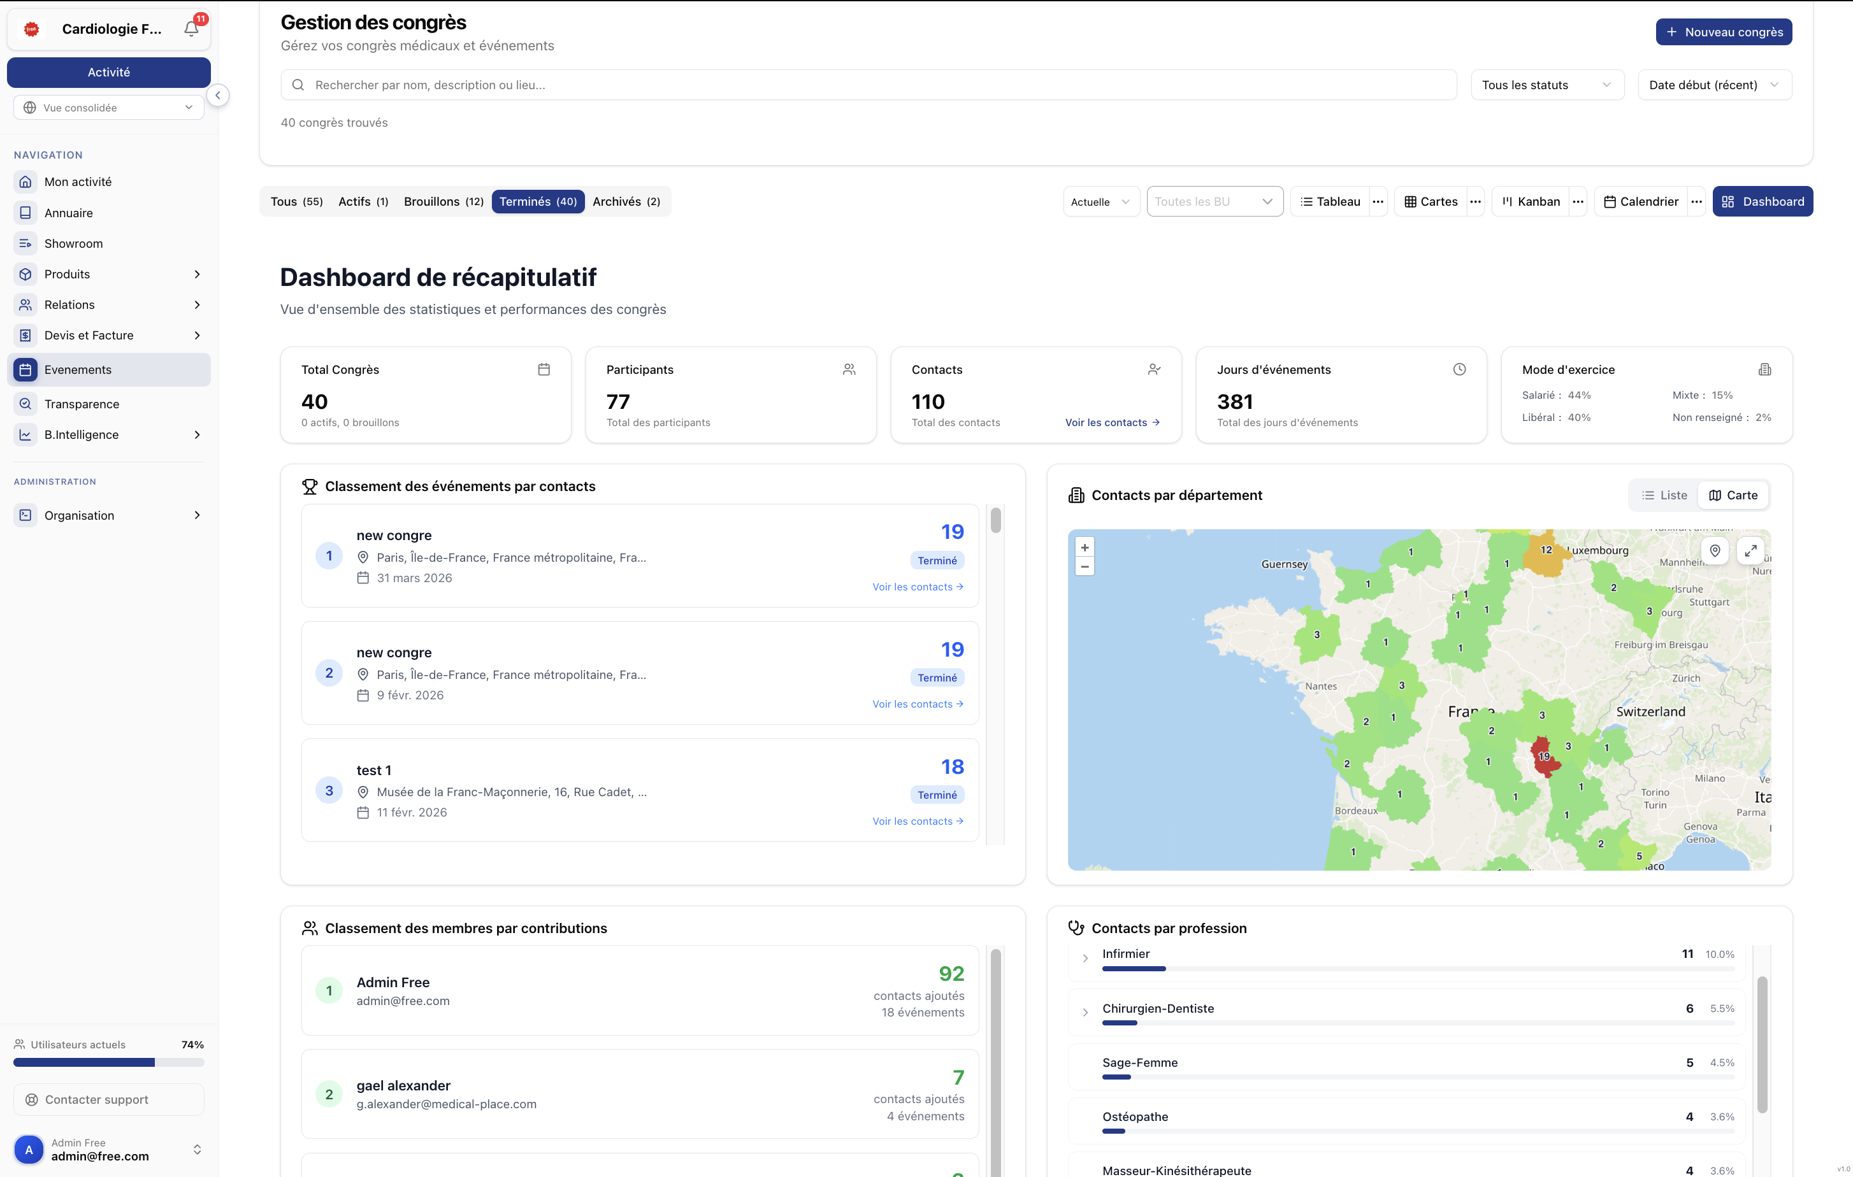1853x1177 pixels.
Task: Focus the congress search field
Action: (868, 85)
